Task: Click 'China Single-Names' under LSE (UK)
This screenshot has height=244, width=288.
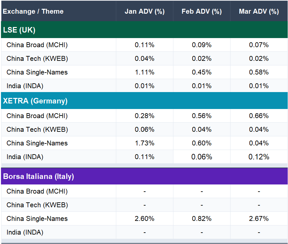Action: point(37,72)
